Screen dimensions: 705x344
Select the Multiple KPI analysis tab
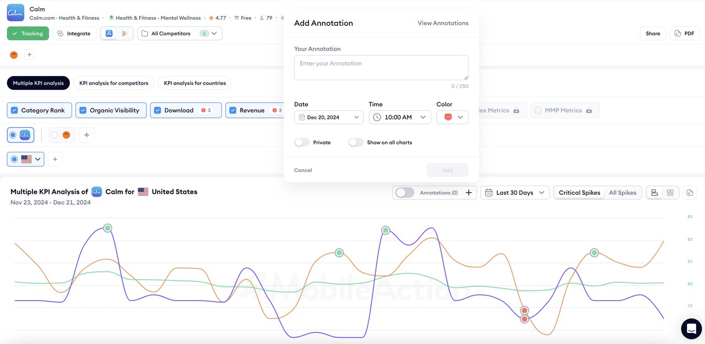coord(39,83)
